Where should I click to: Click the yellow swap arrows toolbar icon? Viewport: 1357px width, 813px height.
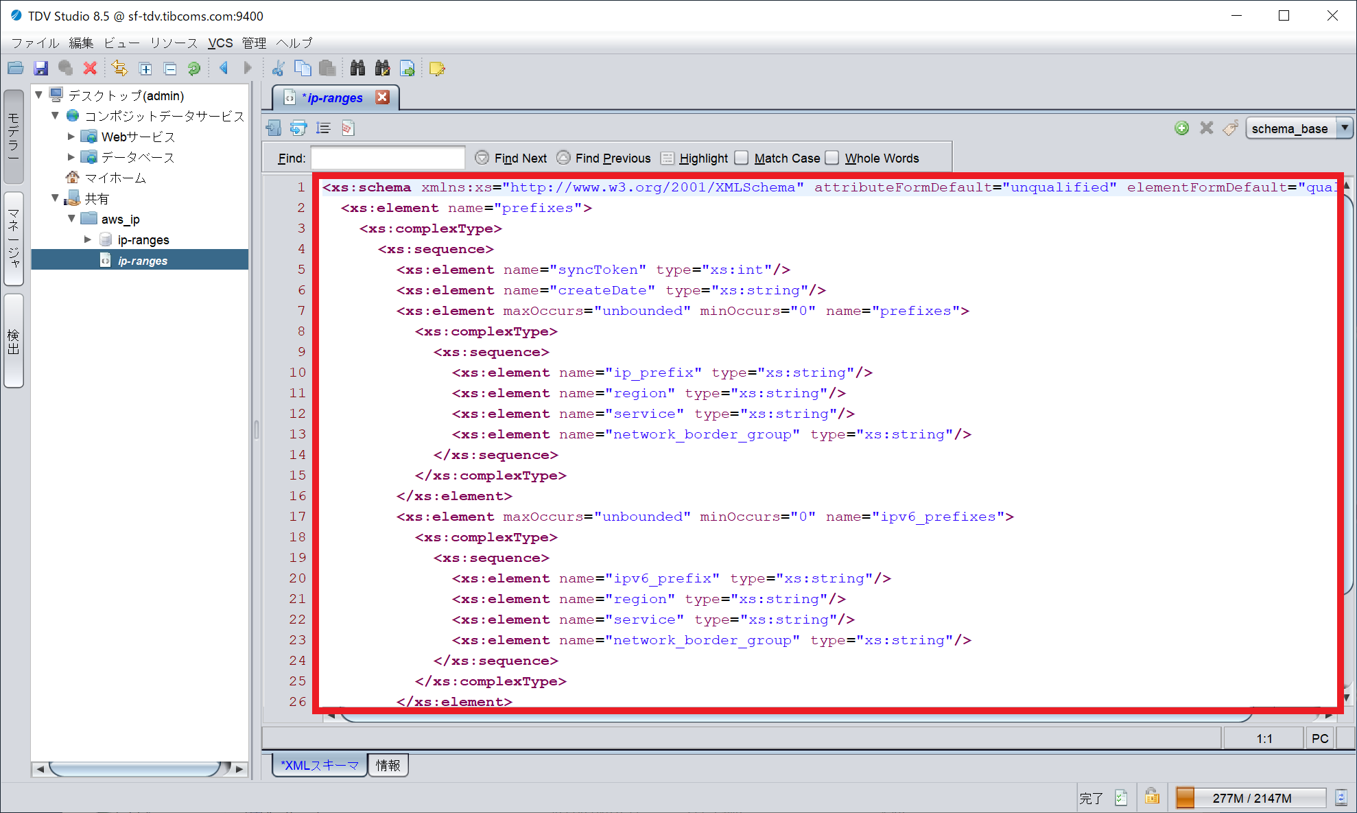[x=119, y=69]
